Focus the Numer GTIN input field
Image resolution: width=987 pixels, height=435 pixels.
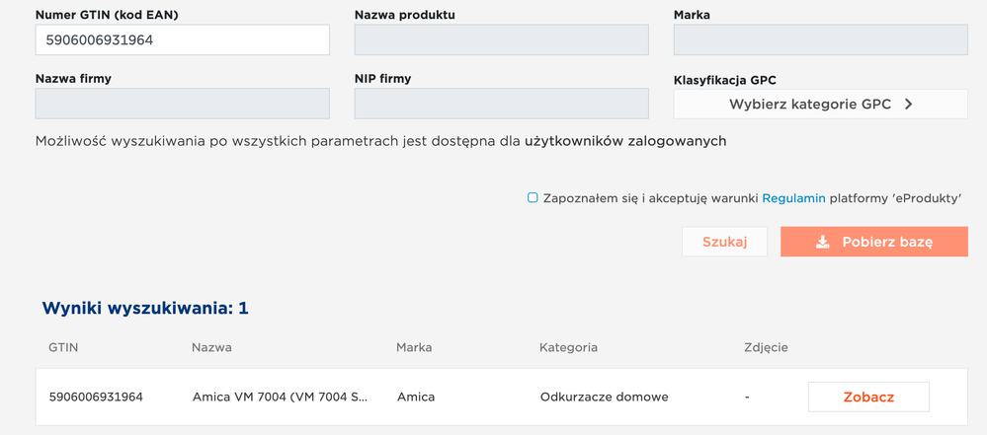coord(182,40)
